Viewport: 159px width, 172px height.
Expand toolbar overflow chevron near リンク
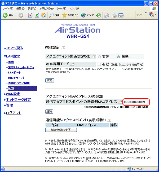[146, 13]
